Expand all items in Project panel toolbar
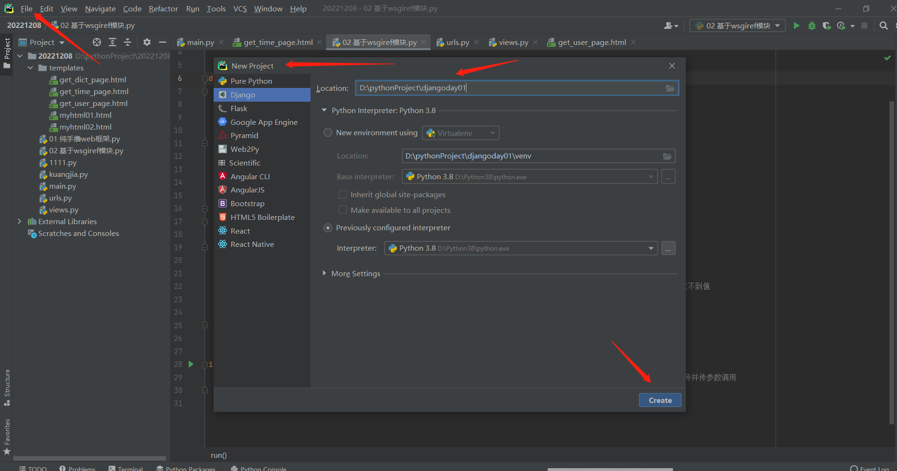Screen dimensions: 897x471 [x=112, y=42]
